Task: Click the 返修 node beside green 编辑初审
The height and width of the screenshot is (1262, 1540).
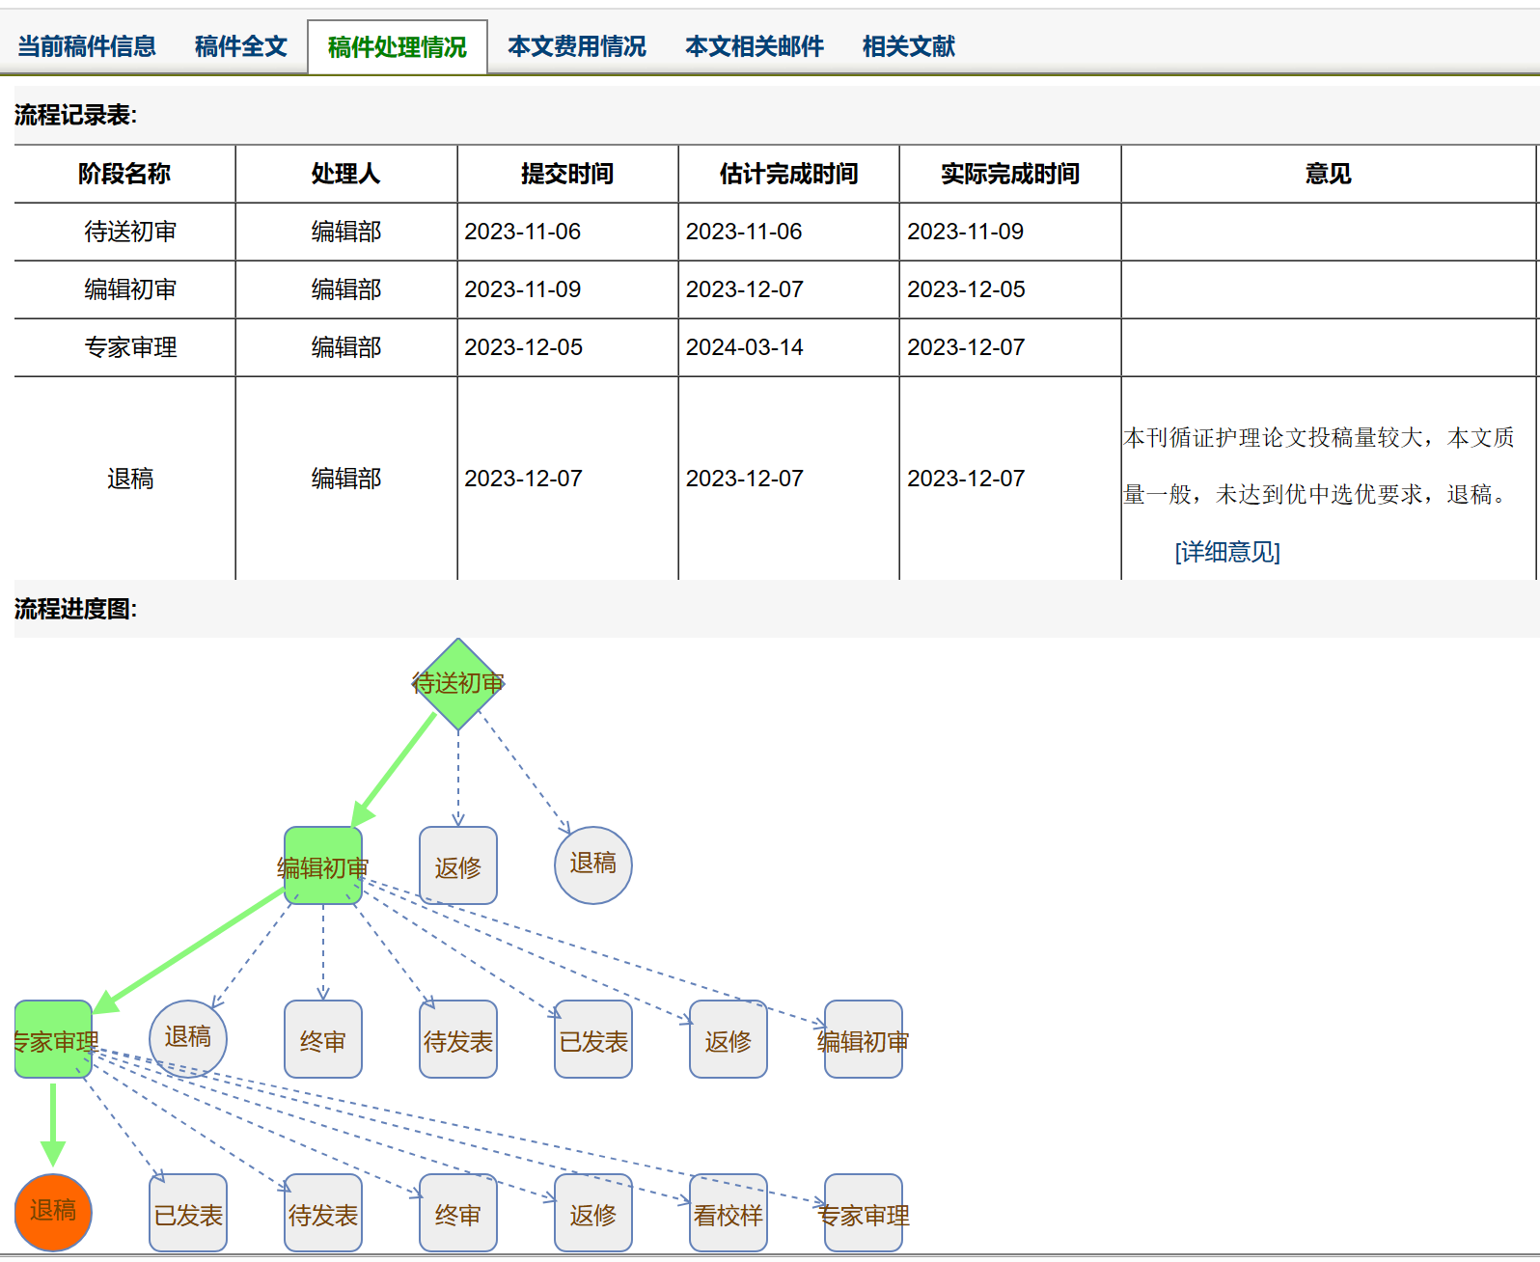Action: [458, 866]
